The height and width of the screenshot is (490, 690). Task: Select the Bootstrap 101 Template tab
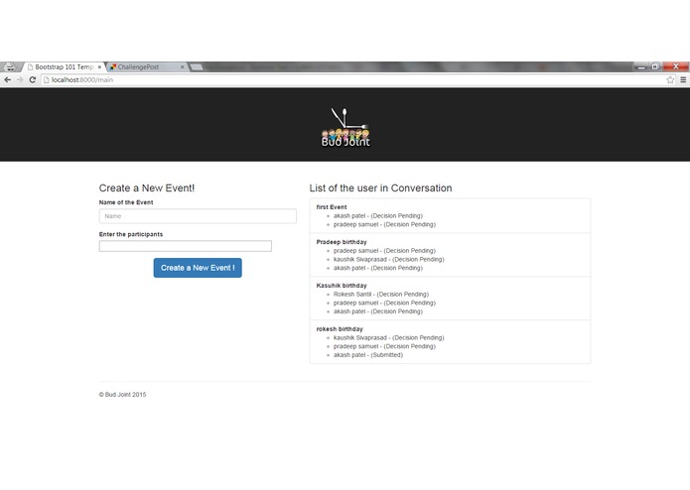point(64,66)
